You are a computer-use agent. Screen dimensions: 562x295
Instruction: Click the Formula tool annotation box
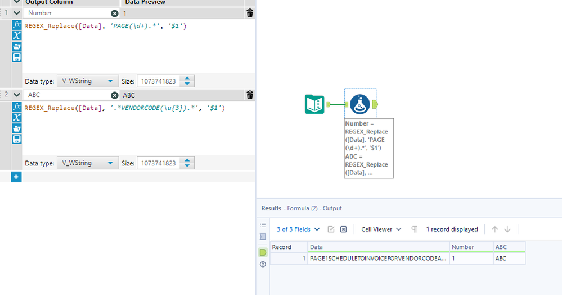(369, 148)
